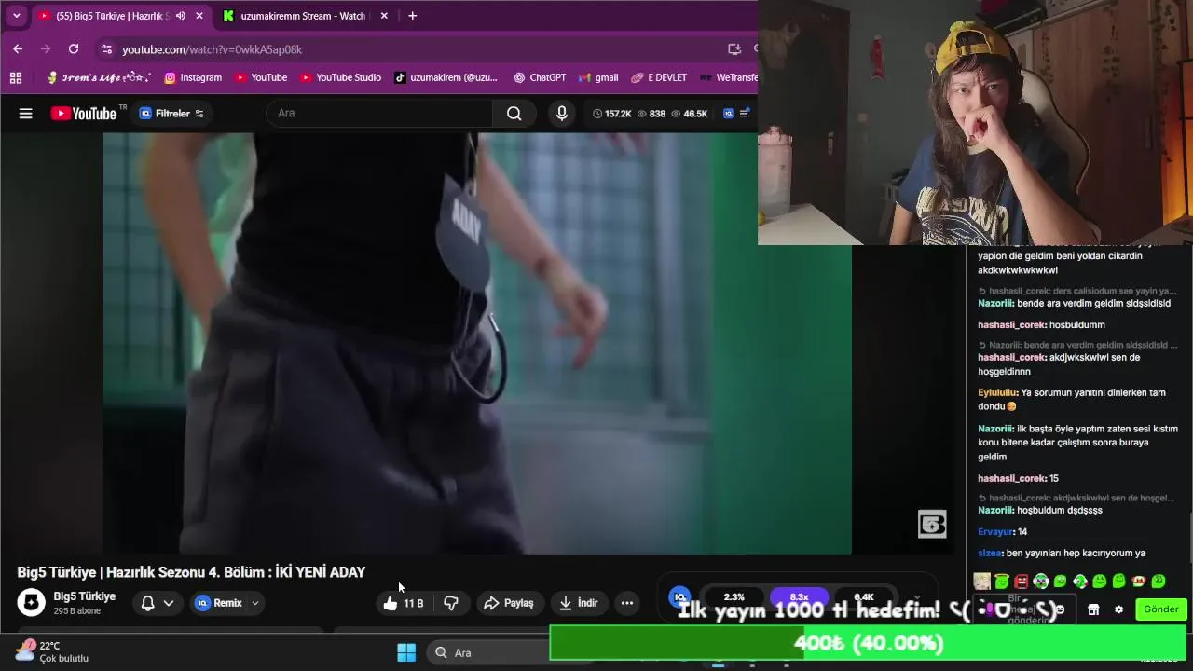Screen dimensions: 1193x671
Task: Open the E DEVLET bookmark
Action: tap(659, 77)
